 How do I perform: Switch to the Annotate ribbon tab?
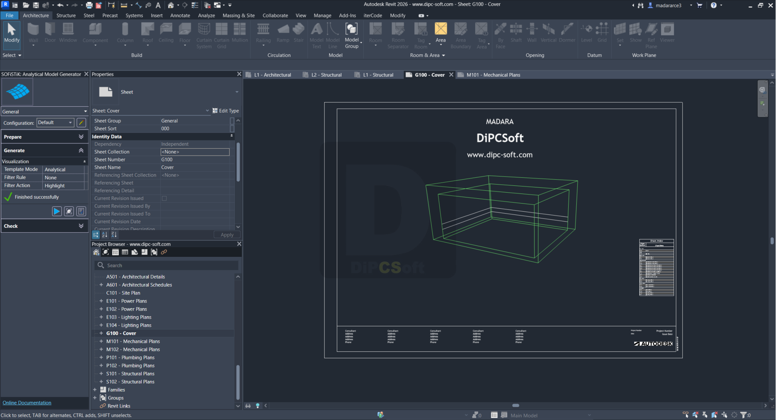[x=180, y=15]
